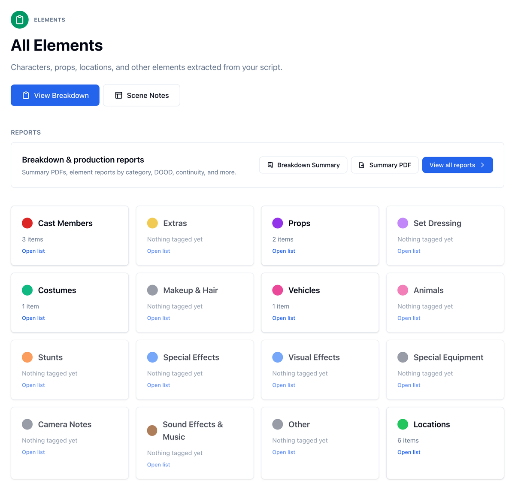Download the Summary PDF
The image size is (515, 490).
(385, 165)
